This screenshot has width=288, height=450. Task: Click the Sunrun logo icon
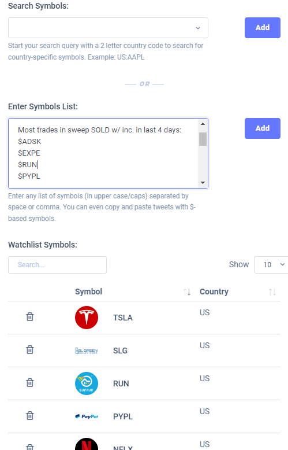coord(87,383)
